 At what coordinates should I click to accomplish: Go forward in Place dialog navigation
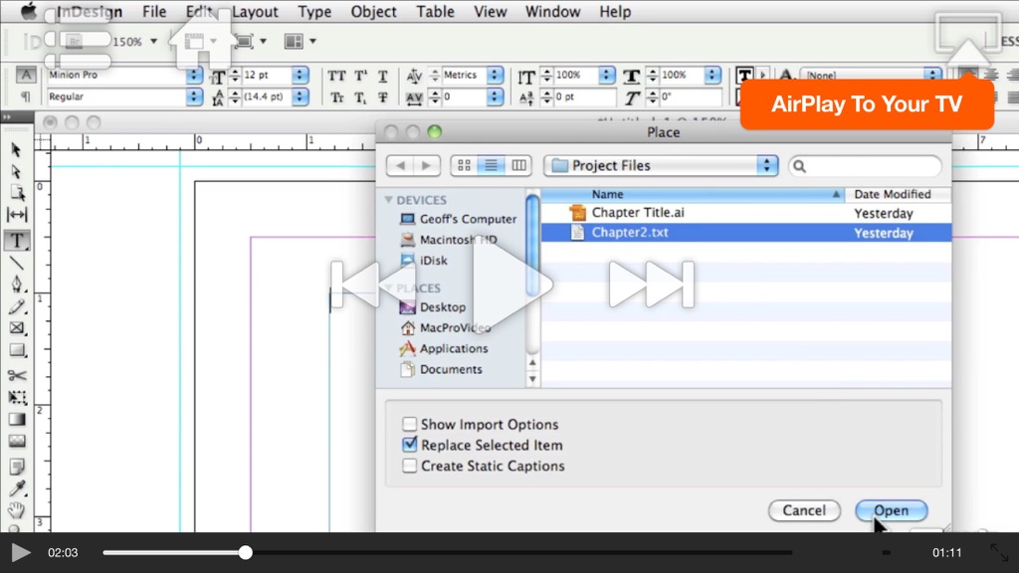(x=426, y=166)
